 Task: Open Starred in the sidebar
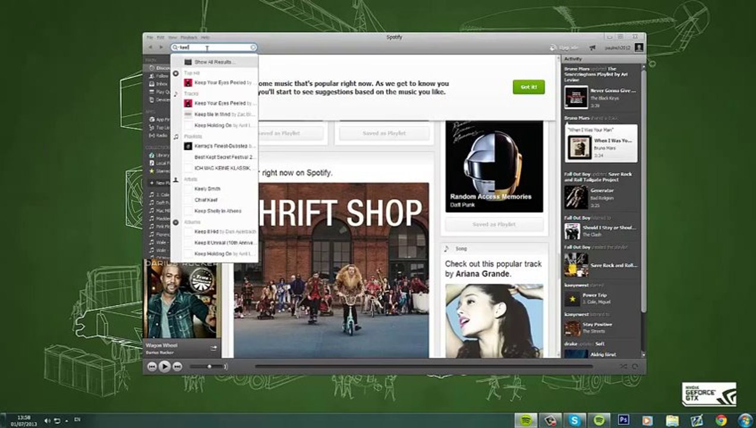[x=157, y=171]
